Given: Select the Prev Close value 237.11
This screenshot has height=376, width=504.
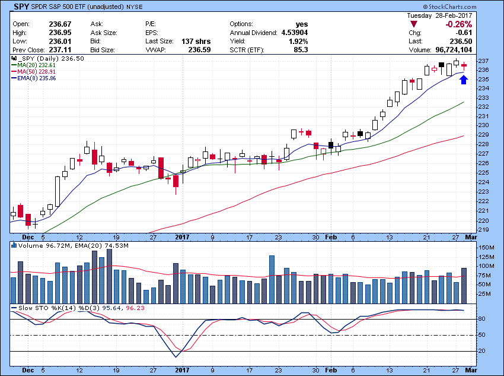Looking at the screenshot, I should 60,50.
